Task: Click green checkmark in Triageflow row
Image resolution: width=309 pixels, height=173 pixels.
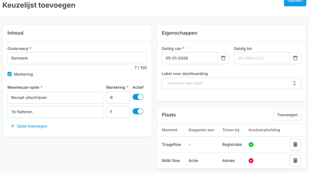Action: [251, 145]
